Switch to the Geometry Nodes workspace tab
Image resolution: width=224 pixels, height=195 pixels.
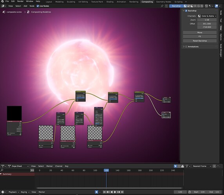[164, 2]
